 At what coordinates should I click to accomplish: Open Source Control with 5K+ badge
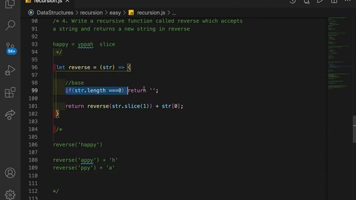click(11, 48)
